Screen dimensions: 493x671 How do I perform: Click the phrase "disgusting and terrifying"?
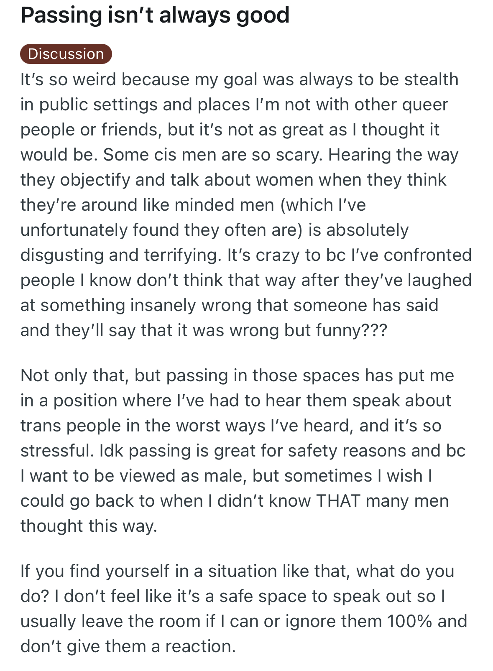120,255
